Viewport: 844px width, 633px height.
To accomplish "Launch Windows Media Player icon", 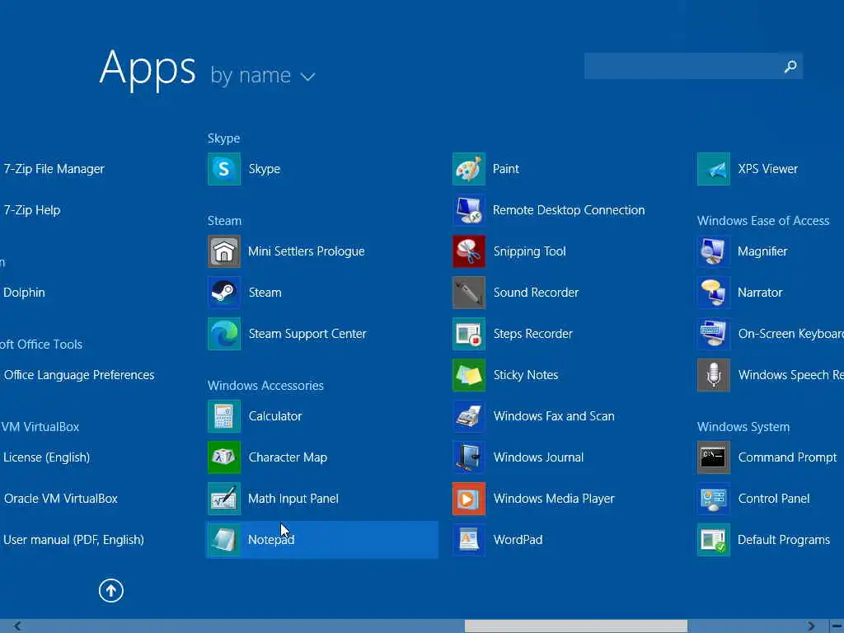I will tap(469, 499).
